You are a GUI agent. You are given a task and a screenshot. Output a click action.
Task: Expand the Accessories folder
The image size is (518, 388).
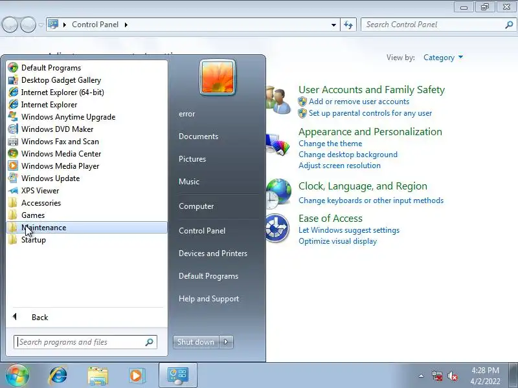click(87, 203)
